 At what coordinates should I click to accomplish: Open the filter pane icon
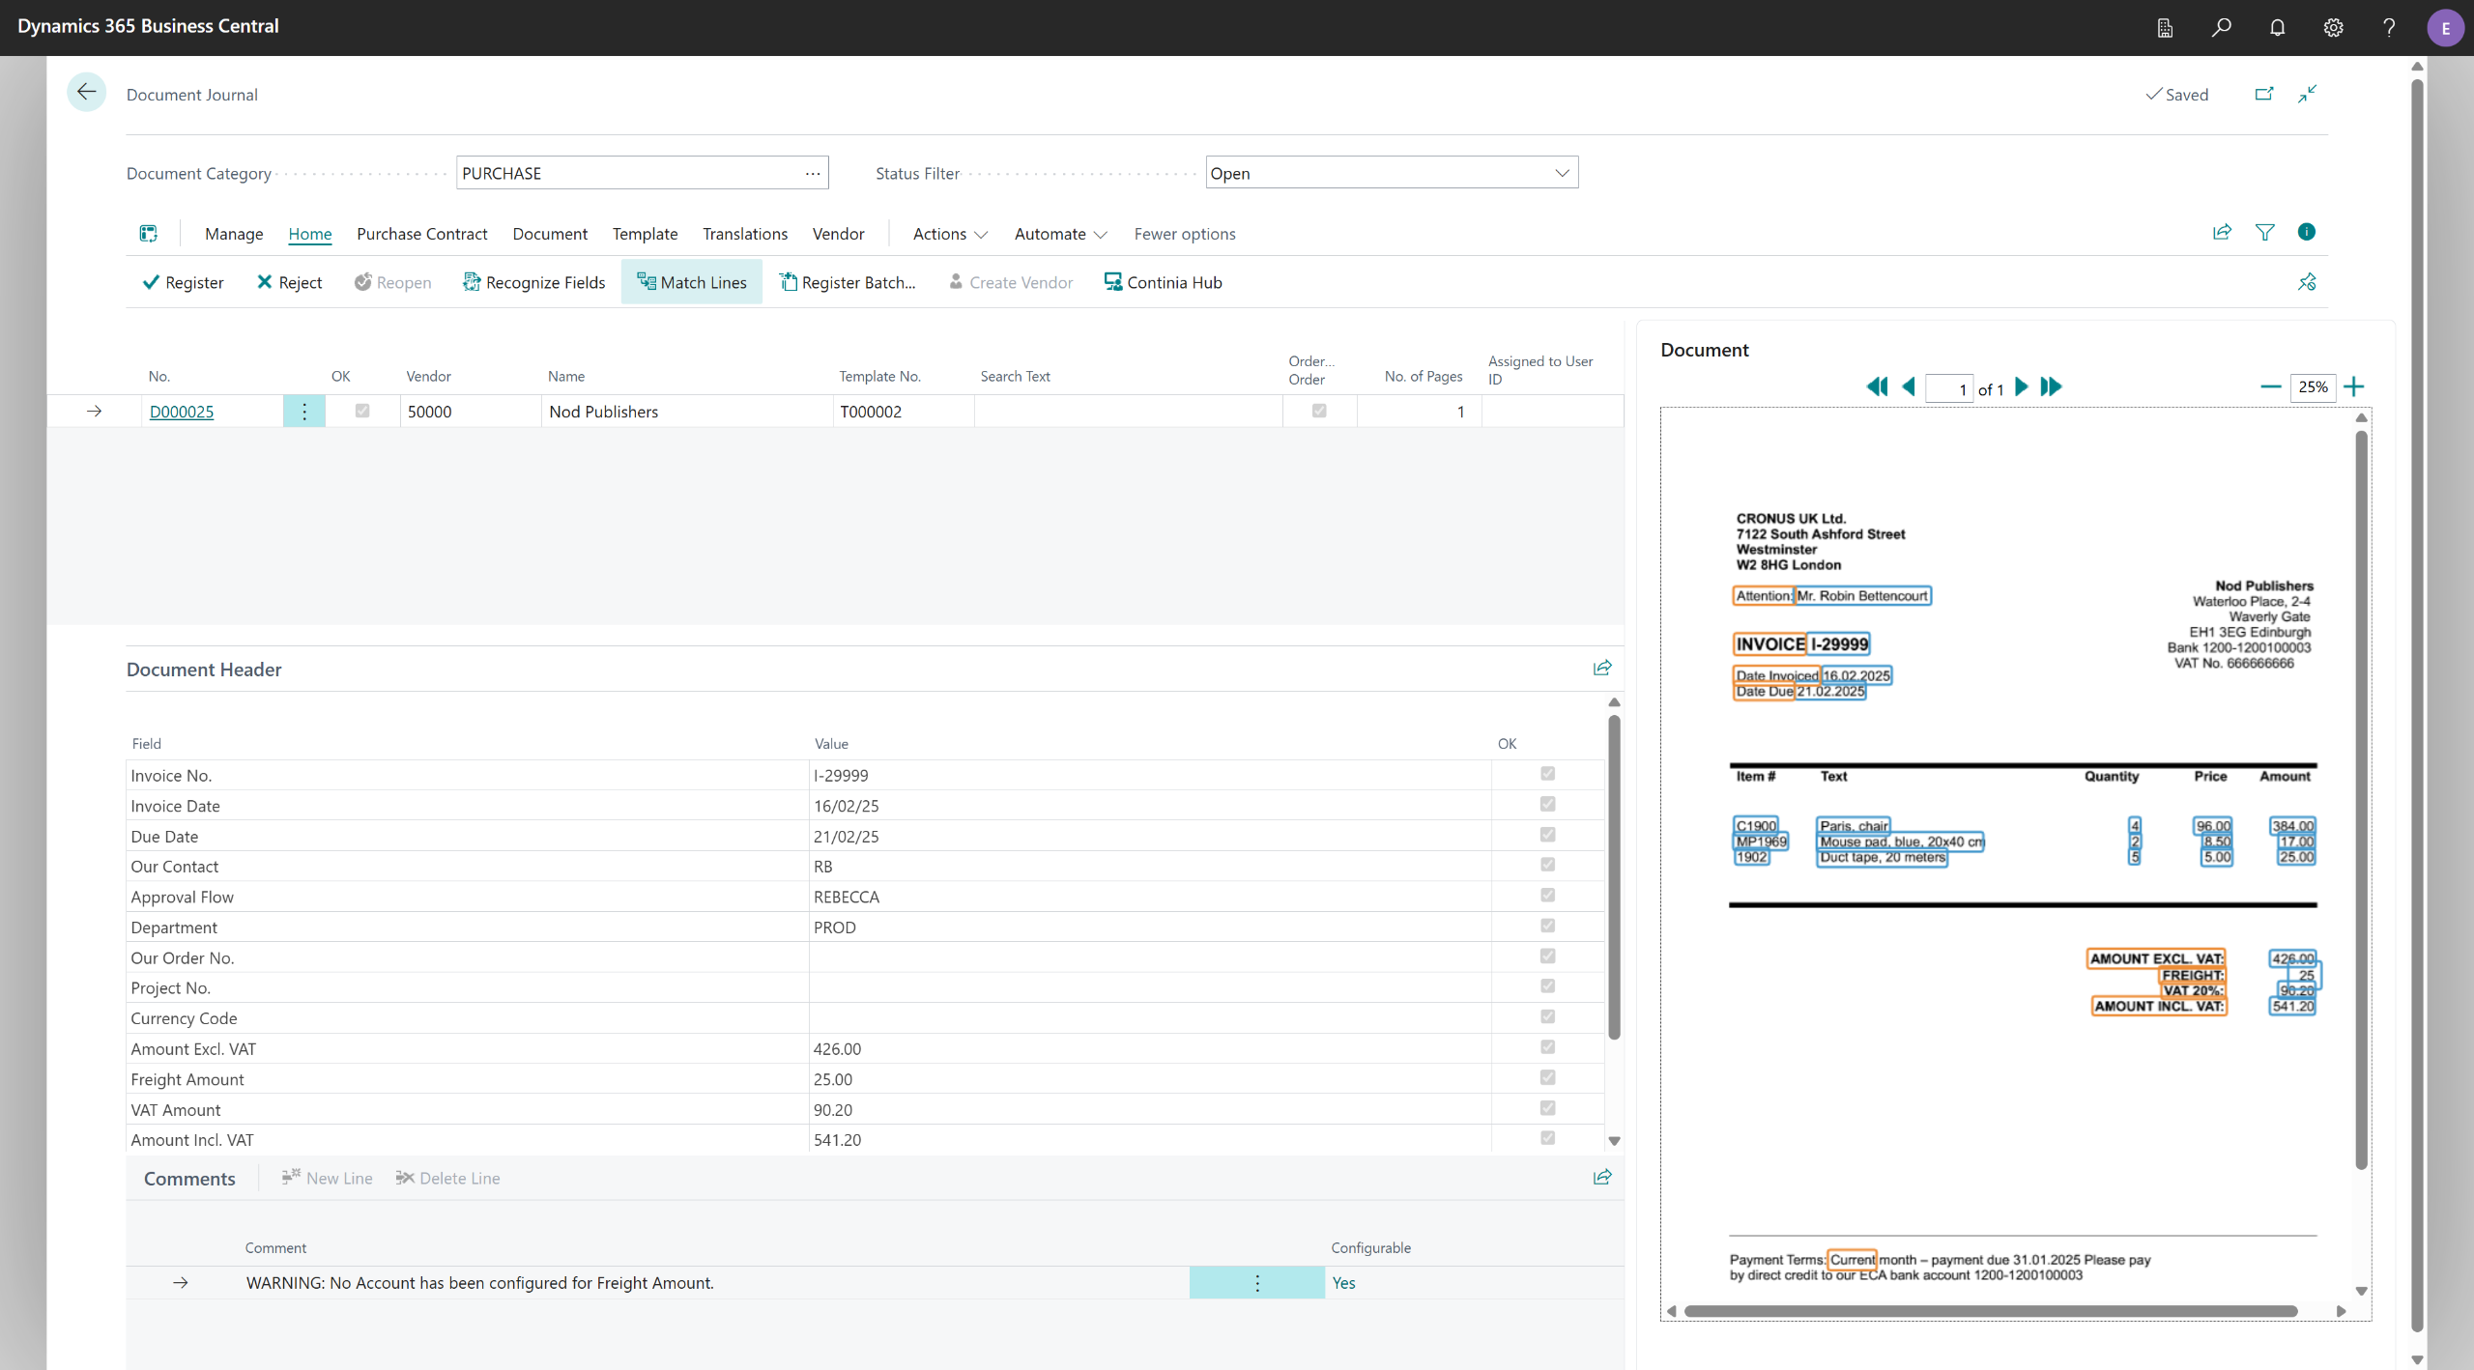coord(2264,233)
